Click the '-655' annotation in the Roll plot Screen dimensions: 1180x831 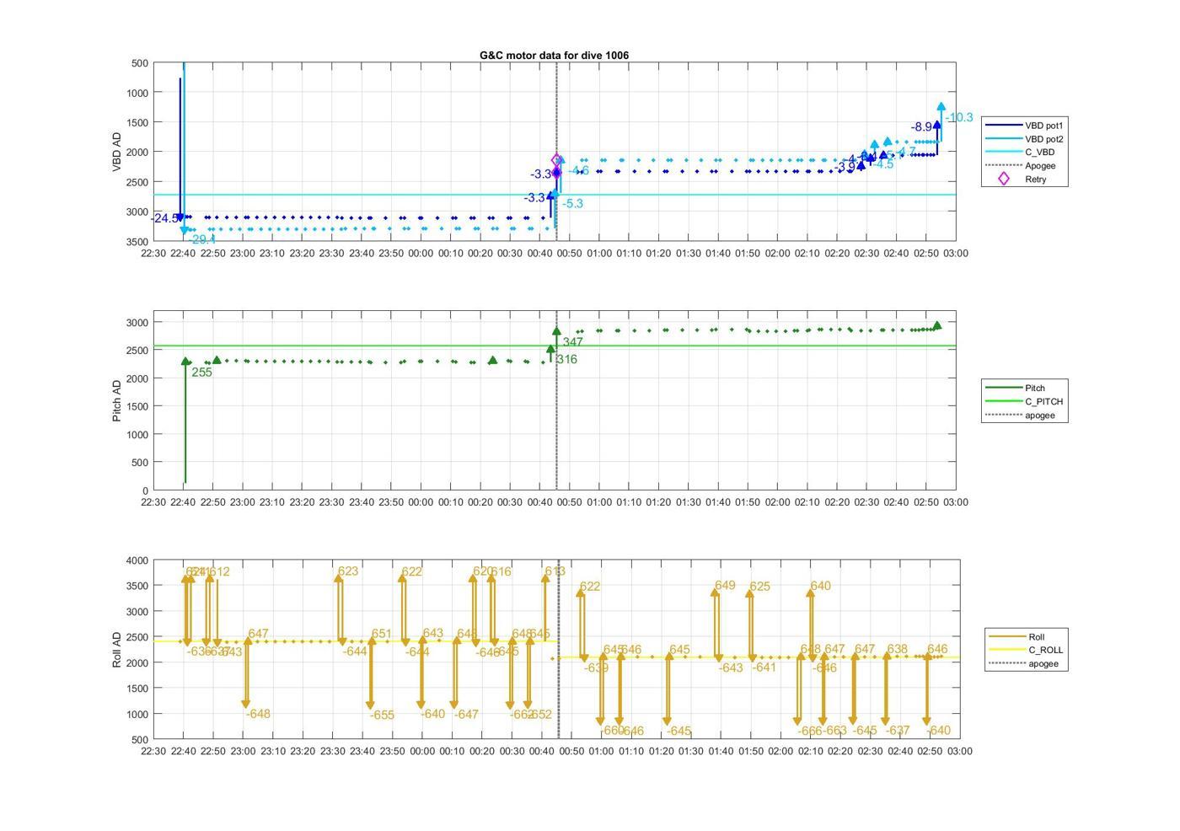click(382, 716)
